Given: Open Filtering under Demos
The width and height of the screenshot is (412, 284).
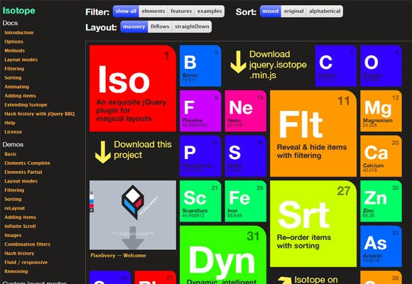Looking at the screenshot, I should coord(14,190).
